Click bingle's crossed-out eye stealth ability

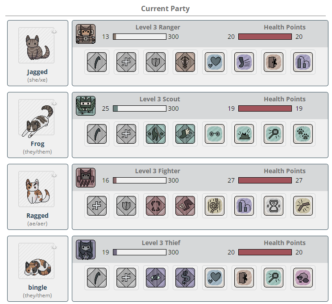(156, 278)
